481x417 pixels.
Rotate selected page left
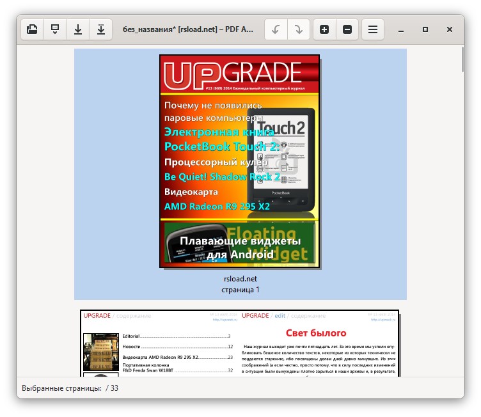(276, 29)
